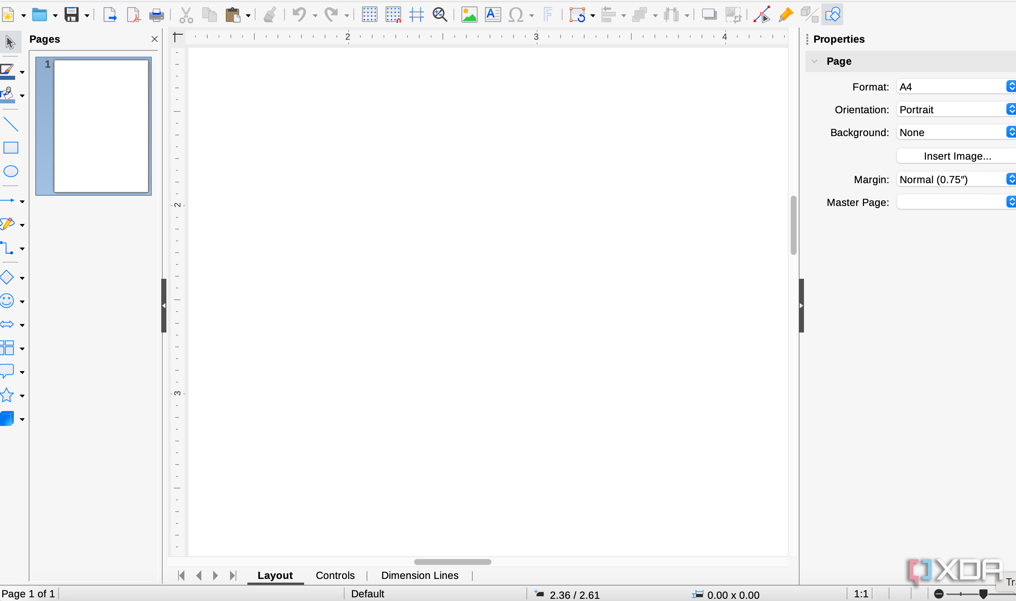
Task: Choose the 3D Objects cube tool
Action: 7,418
